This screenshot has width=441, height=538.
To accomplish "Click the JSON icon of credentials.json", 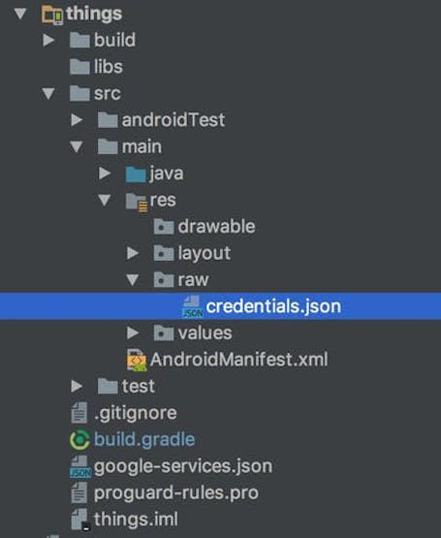I will coord(193,306).
